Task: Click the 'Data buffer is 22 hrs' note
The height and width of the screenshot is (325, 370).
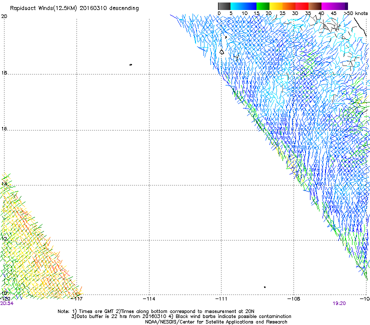Action: (x=118, y=316)
